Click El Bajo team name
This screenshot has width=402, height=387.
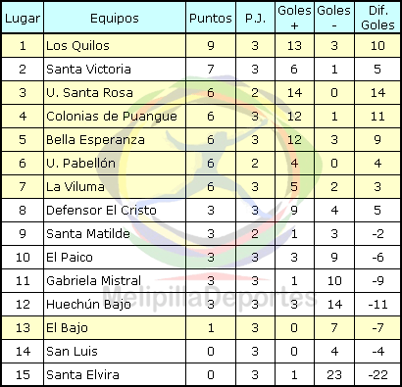[x=67, y=328]
